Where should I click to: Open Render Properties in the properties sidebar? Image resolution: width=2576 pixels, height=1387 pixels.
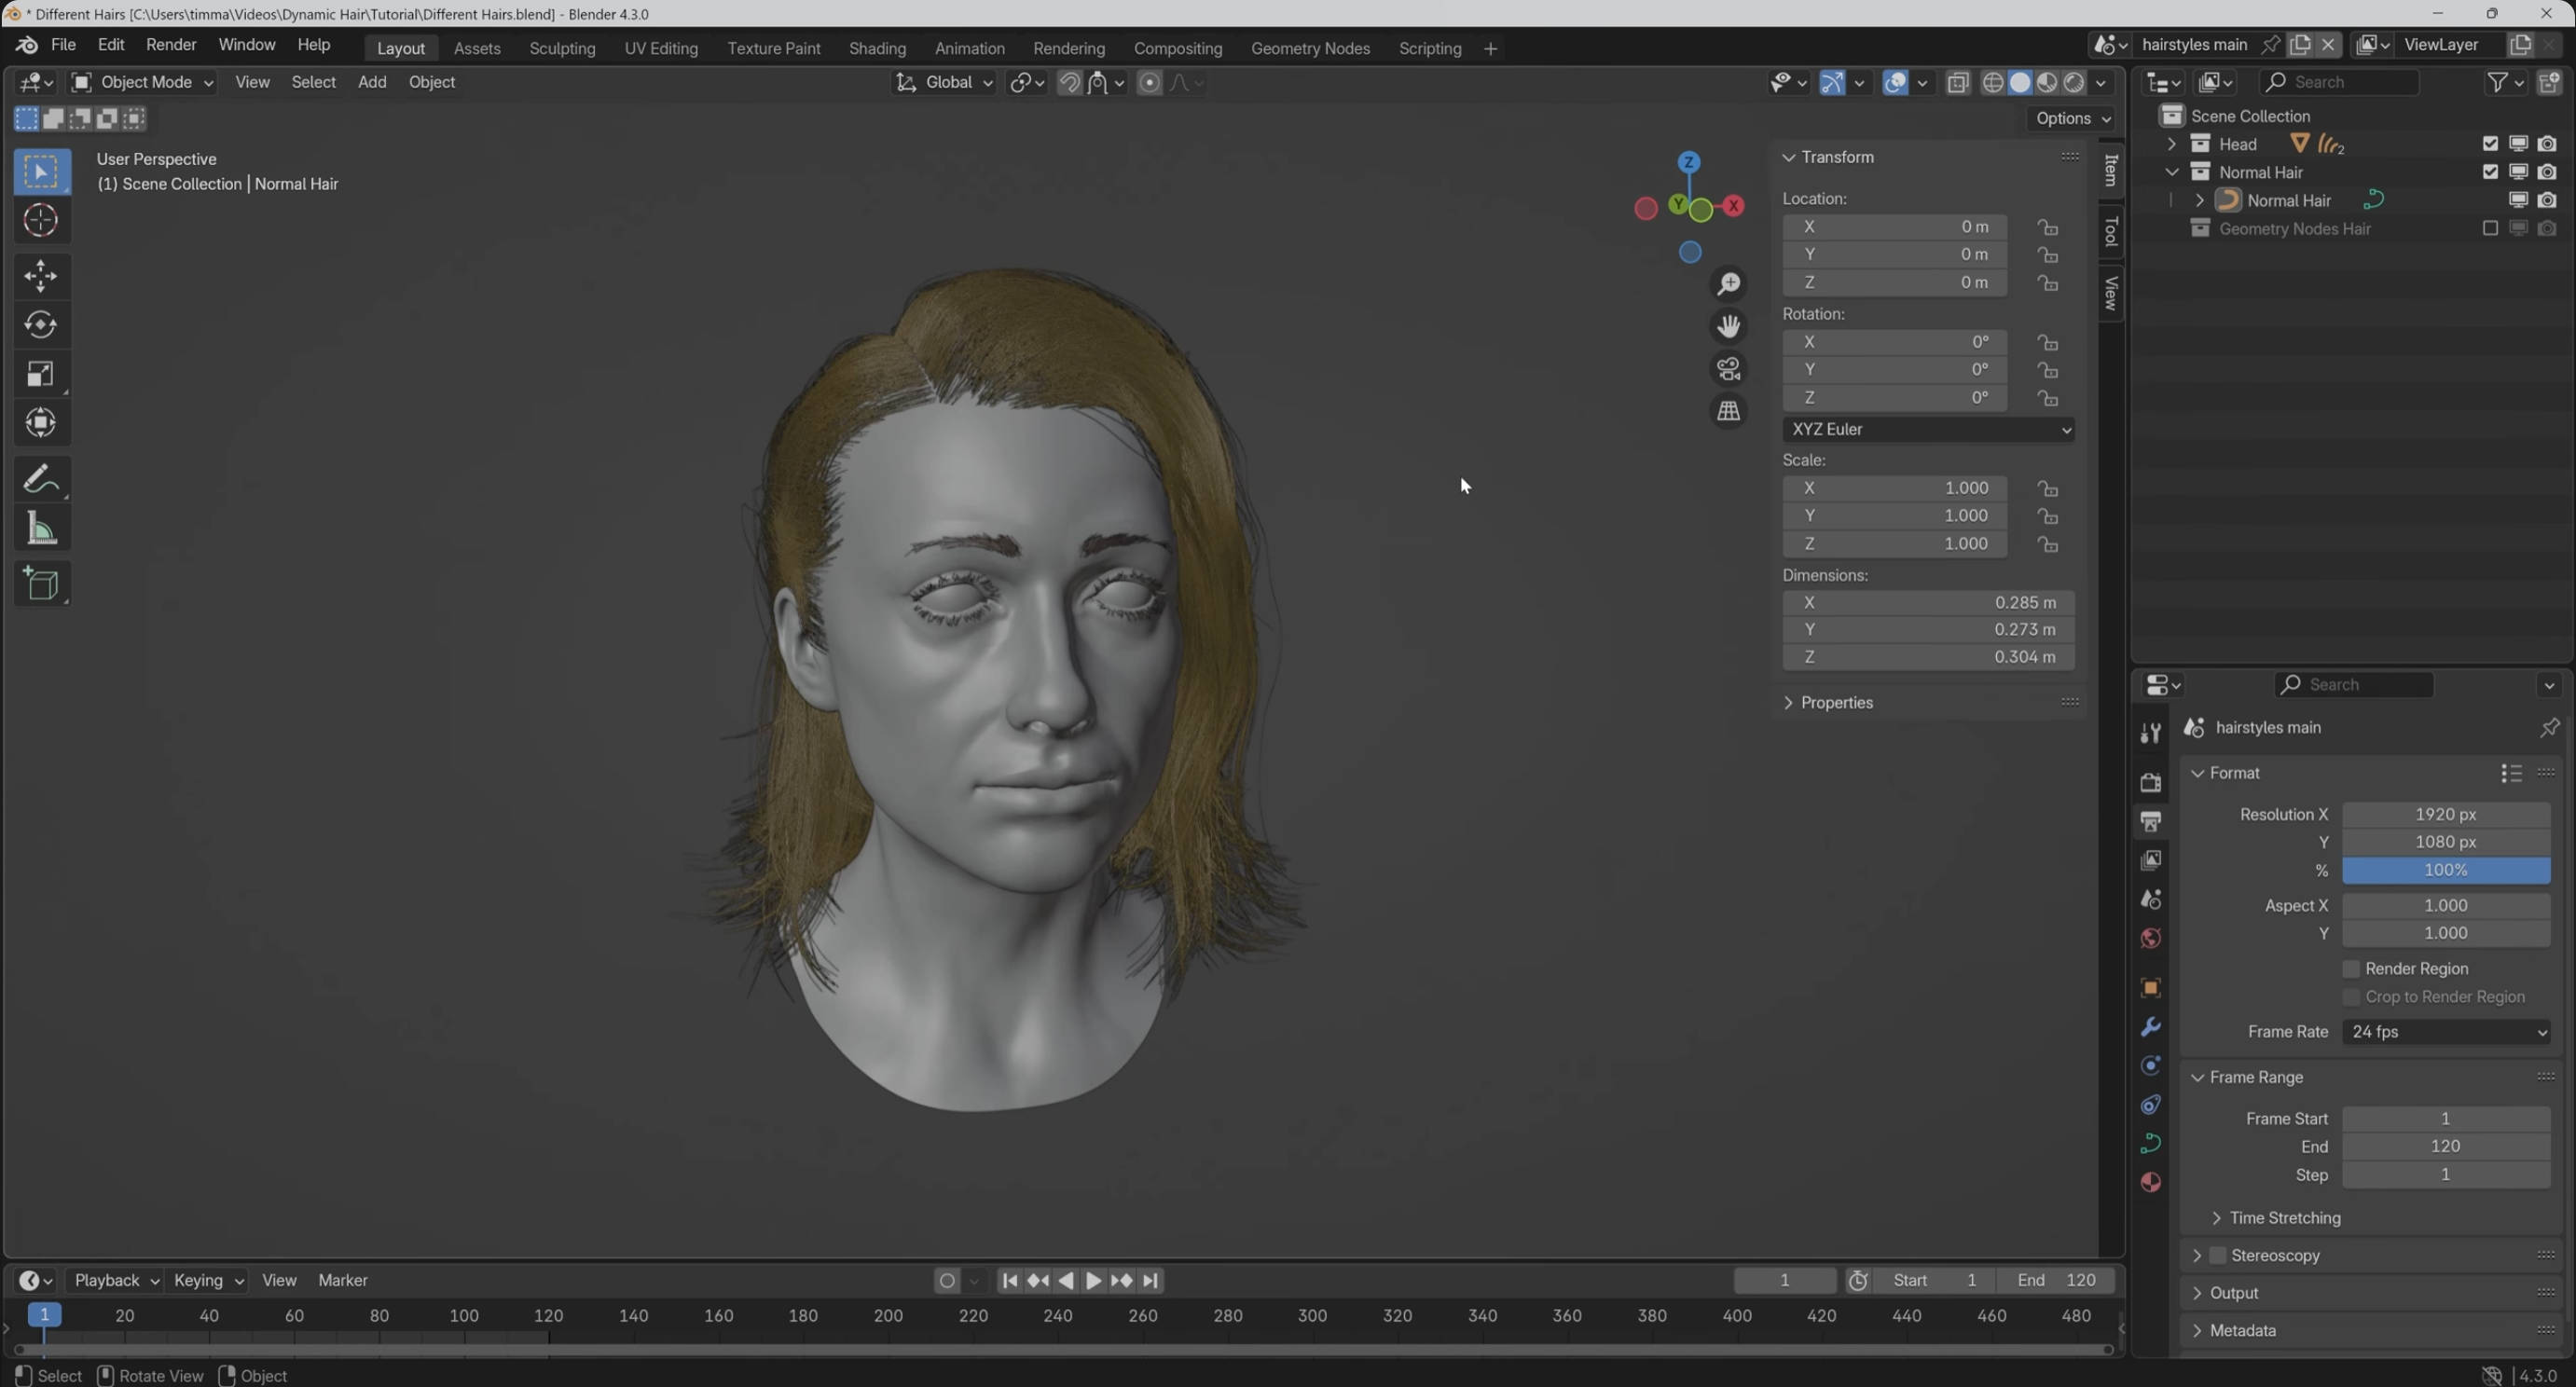[2150, 783]
